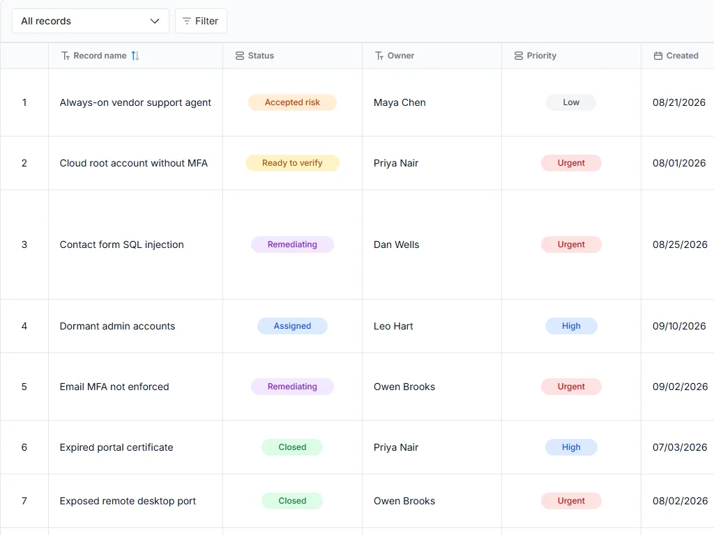714x535 pixels.
Task: Click Closed badge for Exposed remote desktop port
Action: pyautogui.click(x=292, y=501)
